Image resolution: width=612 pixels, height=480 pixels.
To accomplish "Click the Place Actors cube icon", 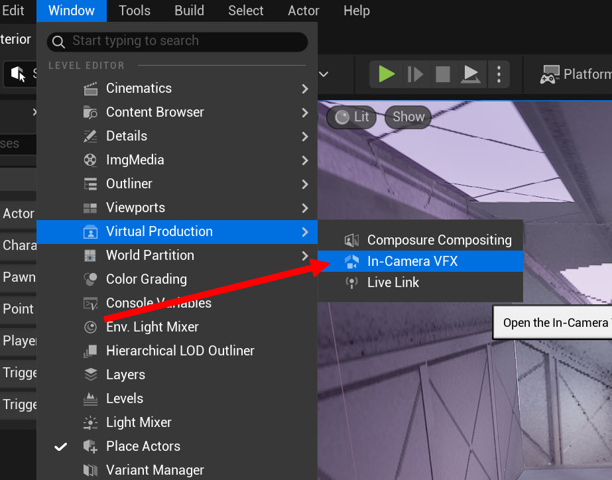I will (x=91, y=446).
